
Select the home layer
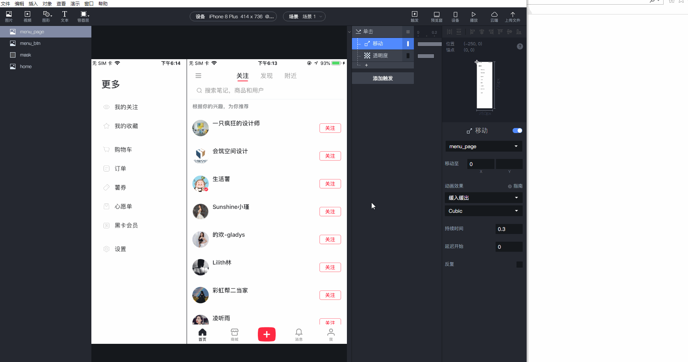pyautogui.click(x=46, y=67)
